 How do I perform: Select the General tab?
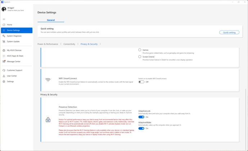click(51, 20)
